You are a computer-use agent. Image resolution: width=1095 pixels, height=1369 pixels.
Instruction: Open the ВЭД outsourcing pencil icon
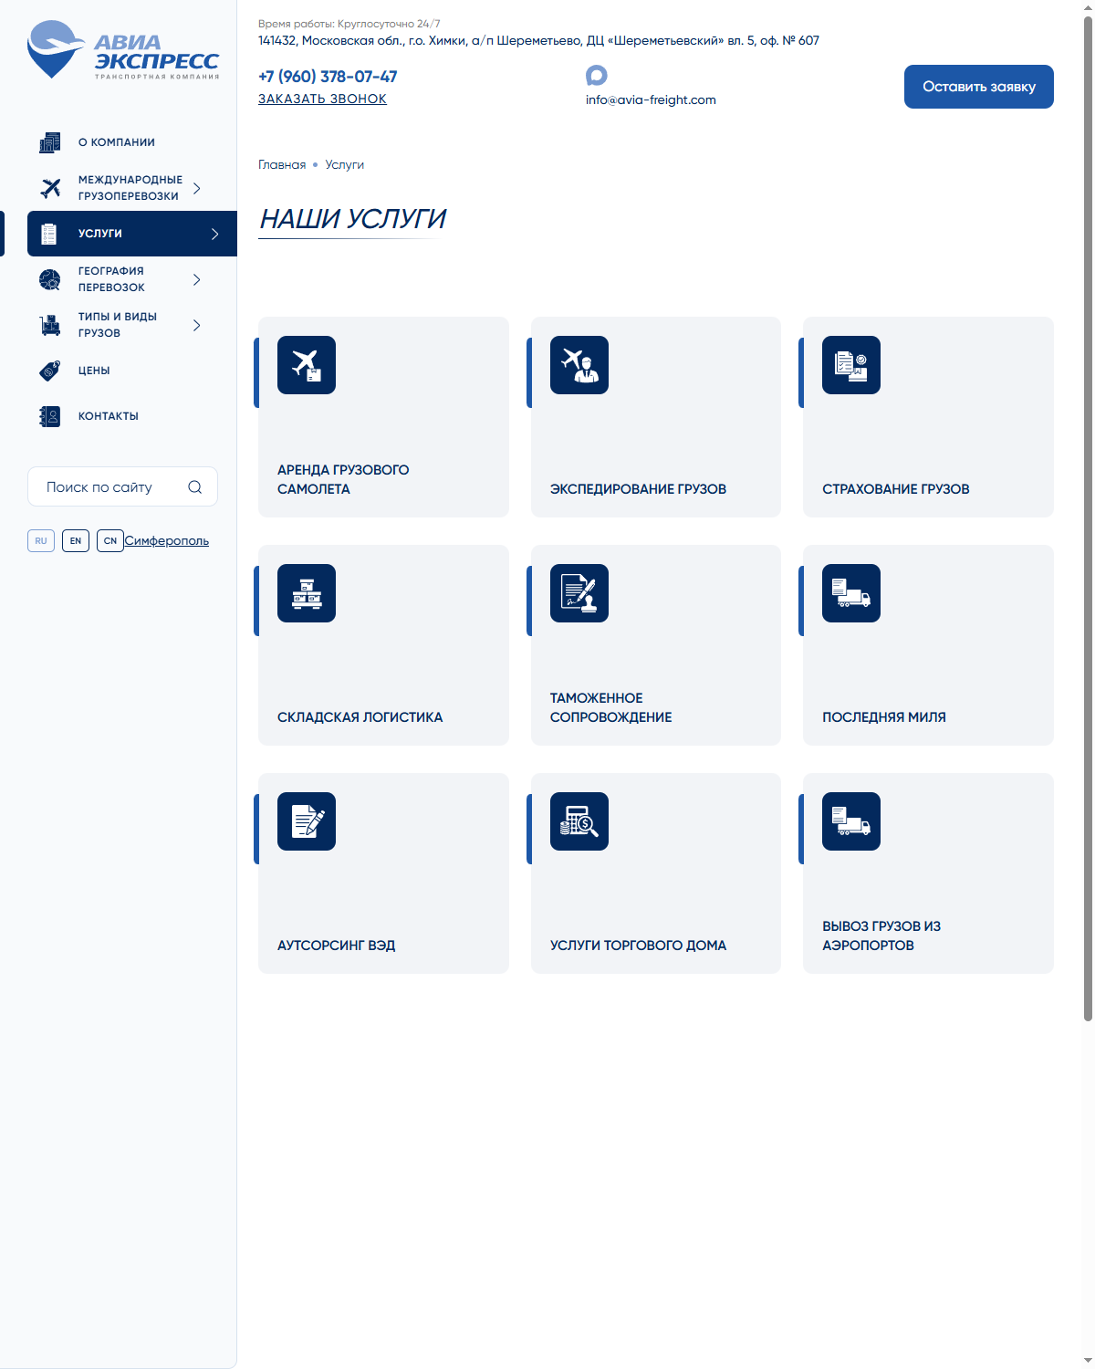tap(307, 821)
